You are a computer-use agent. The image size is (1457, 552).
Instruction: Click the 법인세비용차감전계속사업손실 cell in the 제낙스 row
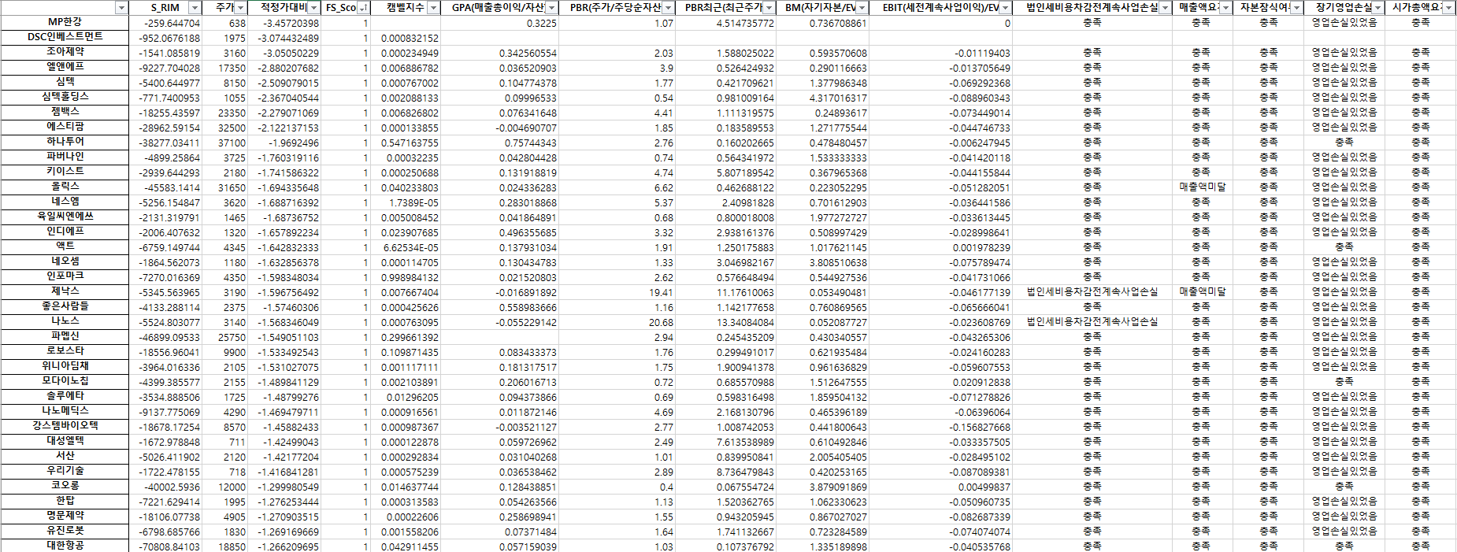point(1092,292)
